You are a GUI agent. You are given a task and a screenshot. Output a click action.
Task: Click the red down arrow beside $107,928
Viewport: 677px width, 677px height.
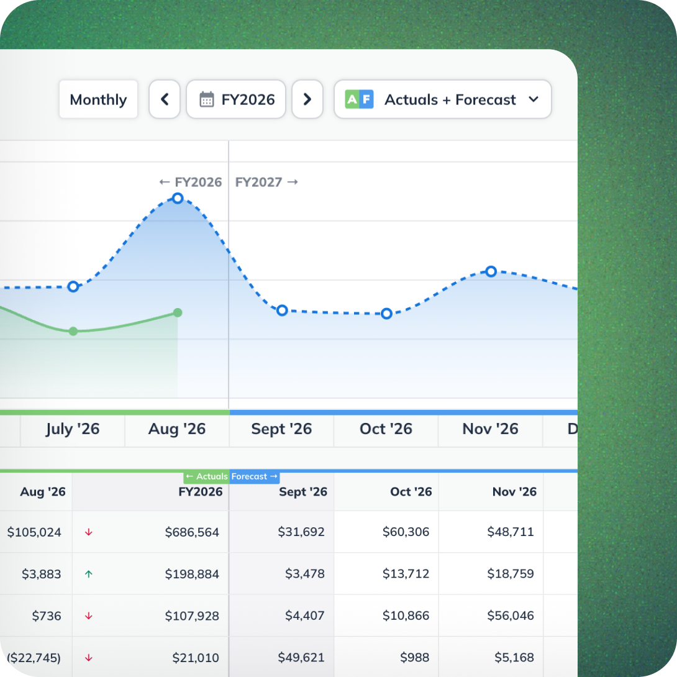click(x=89, y=616)
